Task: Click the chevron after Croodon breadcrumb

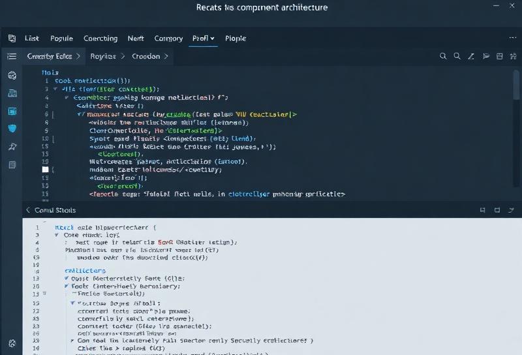Action: coord(166,56)
